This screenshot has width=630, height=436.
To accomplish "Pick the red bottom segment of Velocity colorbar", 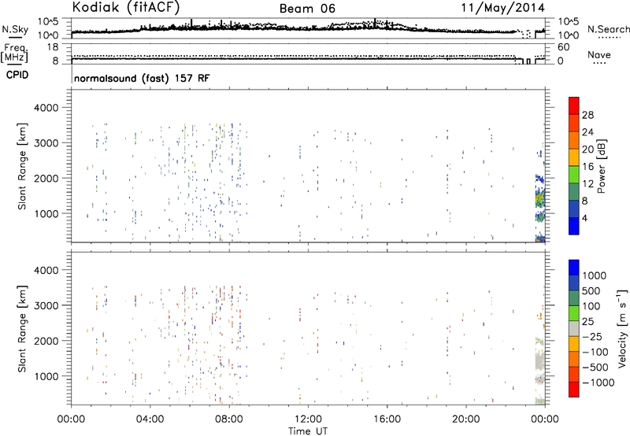I will (574, 390).
